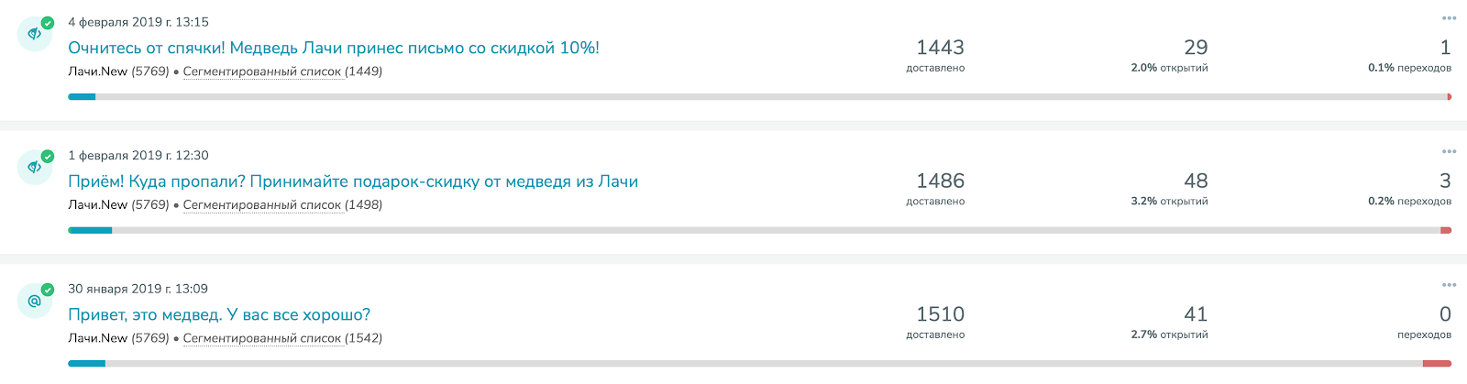
Task: Open 'Сегментированный список' (1542) link
Action: click(x=262, y=338)
